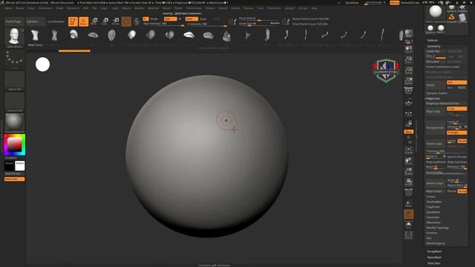This screenshot has width=475, height=267.
Task: Select Male Torso LightBox thumbnail
Action: tap(35, 38)
